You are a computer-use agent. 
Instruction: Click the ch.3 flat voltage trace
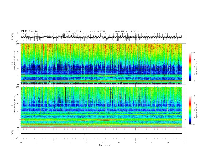tap(101, 134)
